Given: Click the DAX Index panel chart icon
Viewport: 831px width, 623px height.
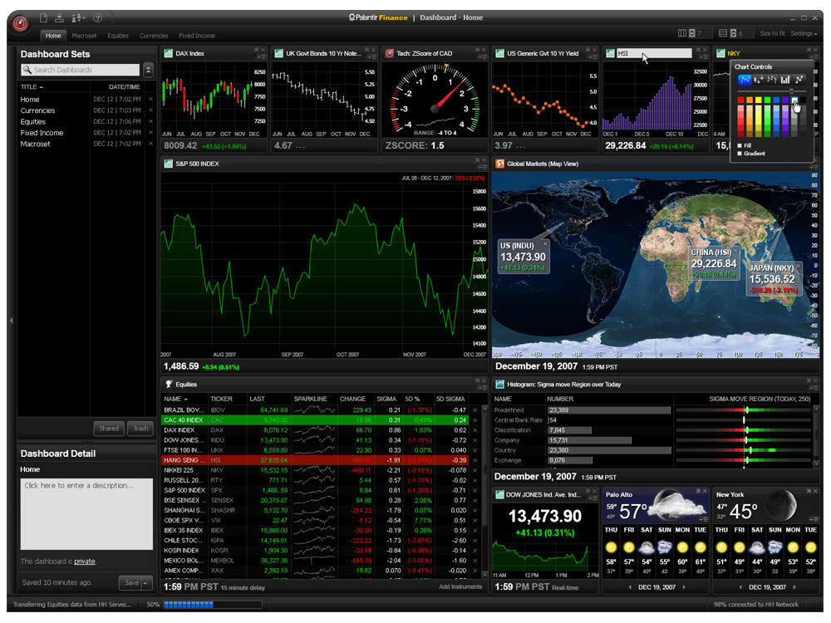Looking at the screenshot, I should pyautogui.click(x=169, y=53).
